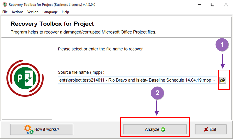Expand the source file name dropdown
Image resolution: width=233 pixels, height=139 pixels.
(x=214, y=80)
